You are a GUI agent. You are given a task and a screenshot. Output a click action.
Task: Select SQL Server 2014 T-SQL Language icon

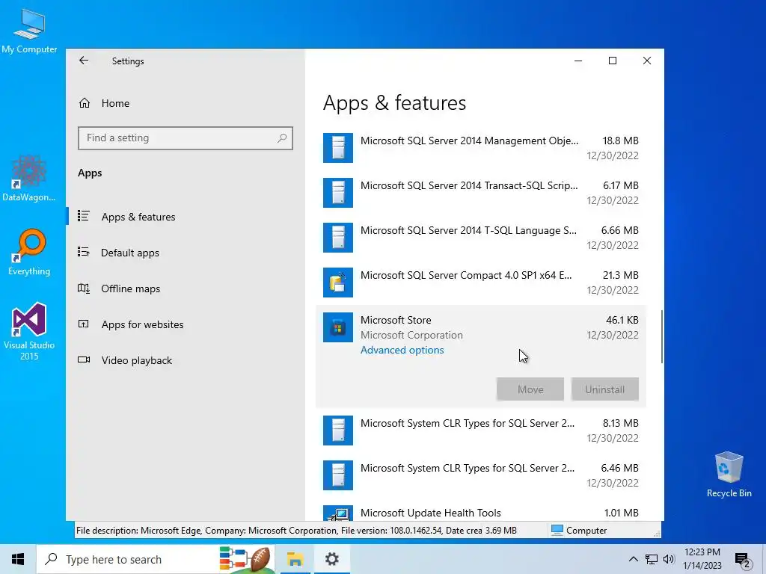(338, 238)
